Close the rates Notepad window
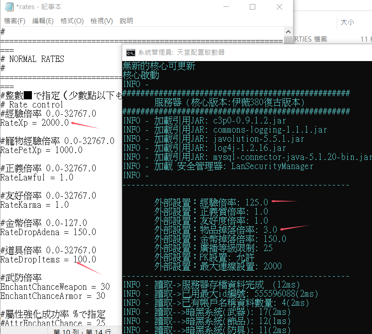The width and height of the screenshot is (372, 334). (x=279, y=7)
